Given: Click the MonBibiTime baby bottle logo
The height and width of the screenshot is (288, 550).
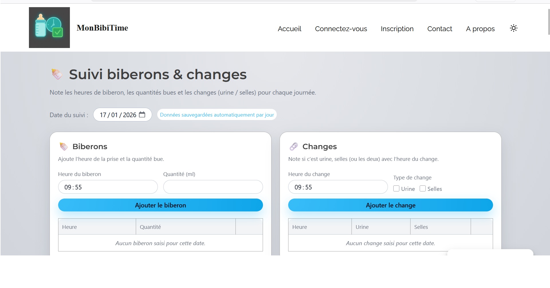Looking at the screenshot, I should 49,27.
